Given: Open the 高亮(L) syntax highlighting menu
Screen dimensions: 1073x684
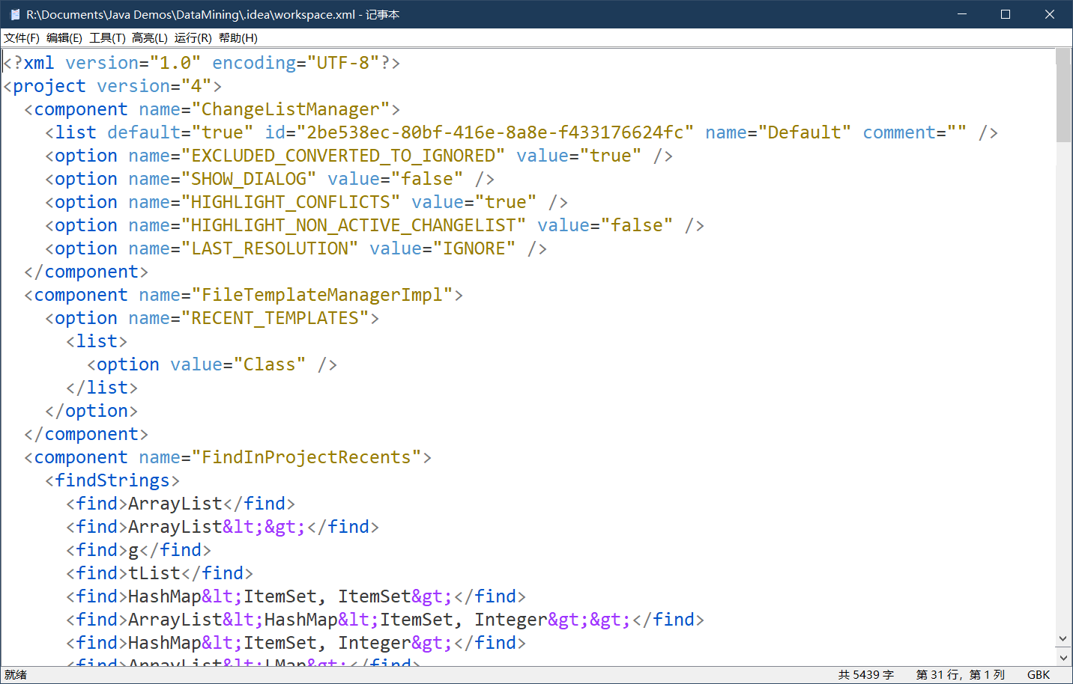Looking at the screenshot, I should click(148, 37).
